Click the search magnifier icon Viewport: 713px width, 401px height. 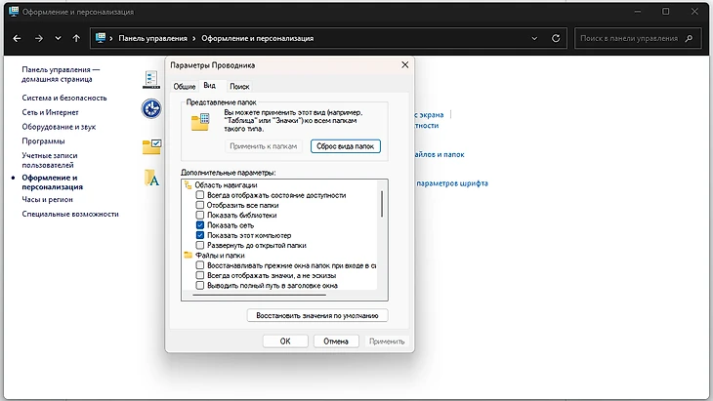pyautogui.click(x=692, y=39)
